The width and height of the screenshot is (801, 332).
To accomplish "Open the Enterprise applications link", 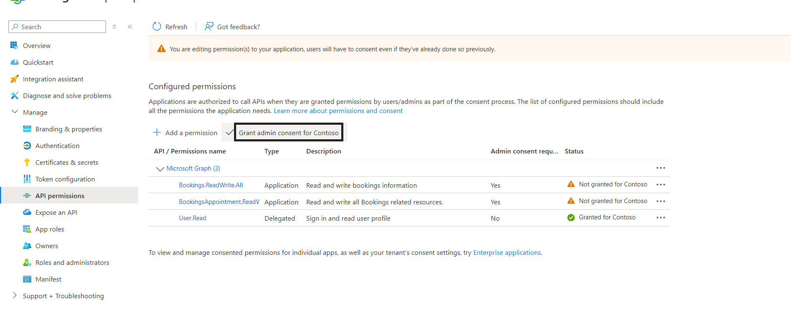I will coord(507,253).
